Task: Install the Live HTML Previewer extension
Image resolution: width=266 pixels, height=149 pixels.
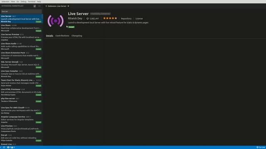Action: (x=39, y=95)
